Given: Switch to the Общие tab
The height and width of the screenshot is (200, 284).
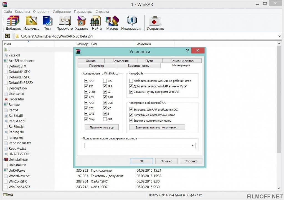Looking at the screenshot, I should 91,61.
